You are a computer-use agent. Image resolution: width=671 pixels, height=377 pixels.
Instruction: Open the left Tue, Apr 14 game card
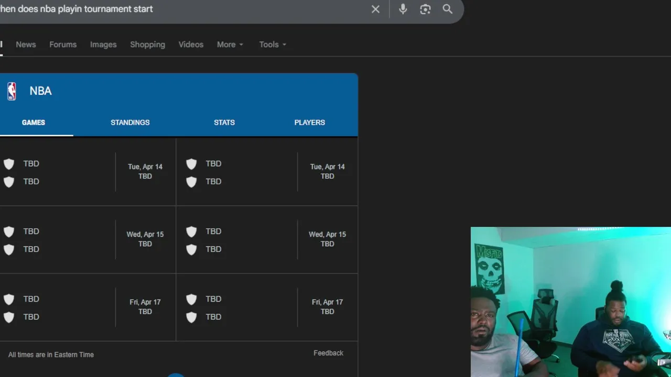click(88, 172)
